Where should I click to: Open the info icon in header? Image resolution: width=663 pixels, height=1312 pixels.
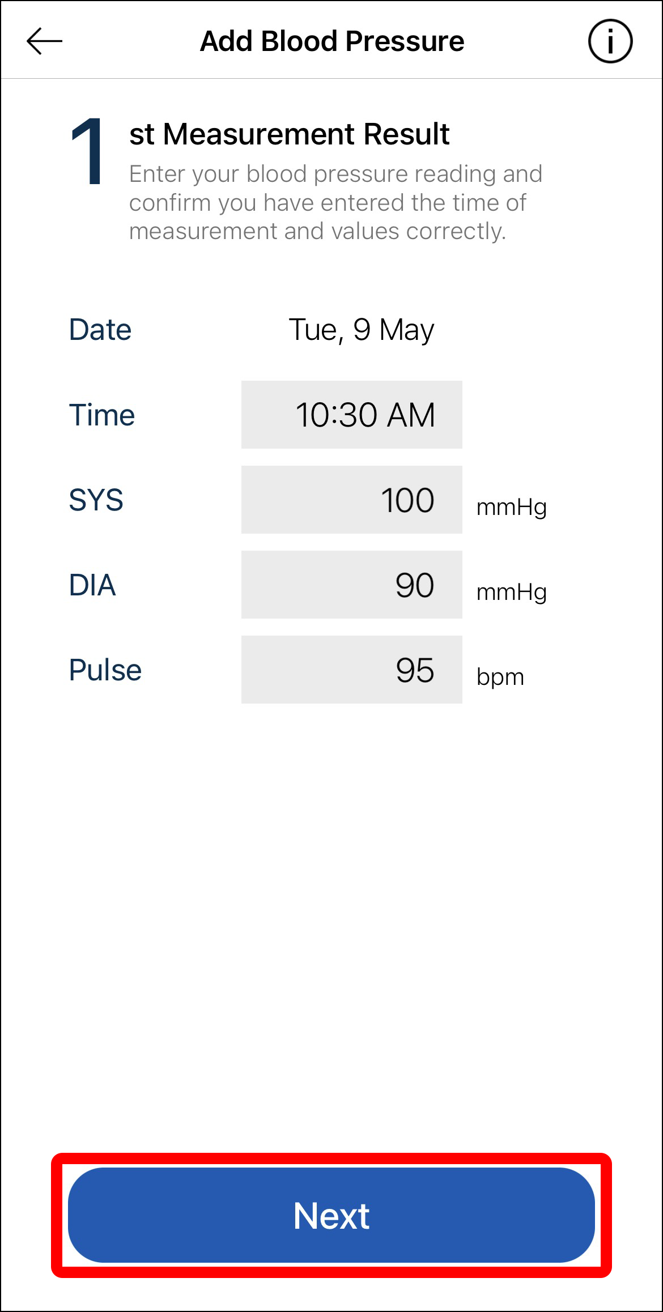tap(610, 41)
